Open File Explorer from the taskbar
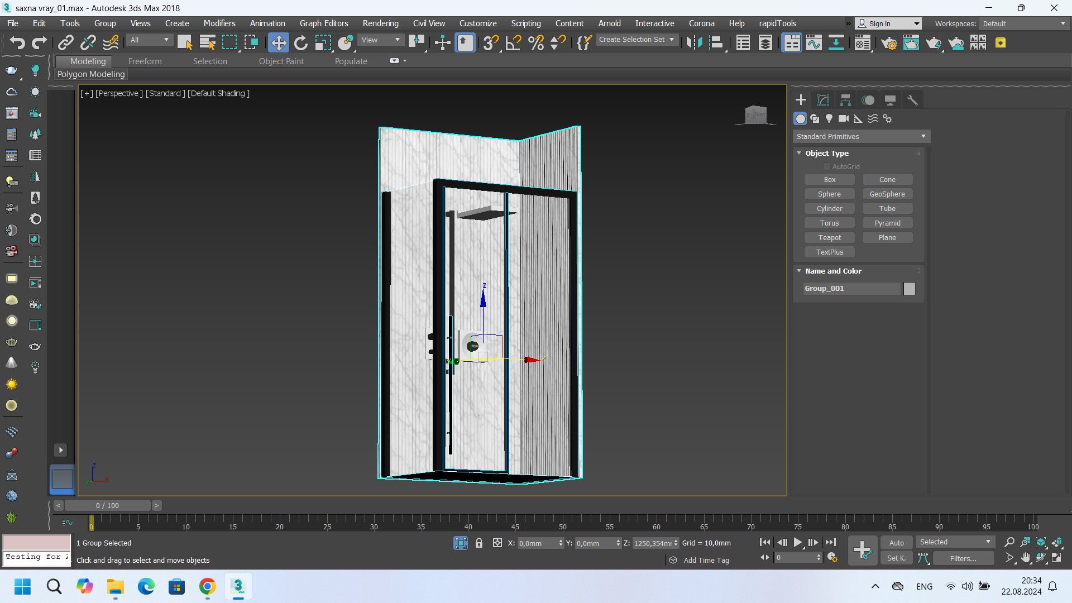 pos(116,587)
